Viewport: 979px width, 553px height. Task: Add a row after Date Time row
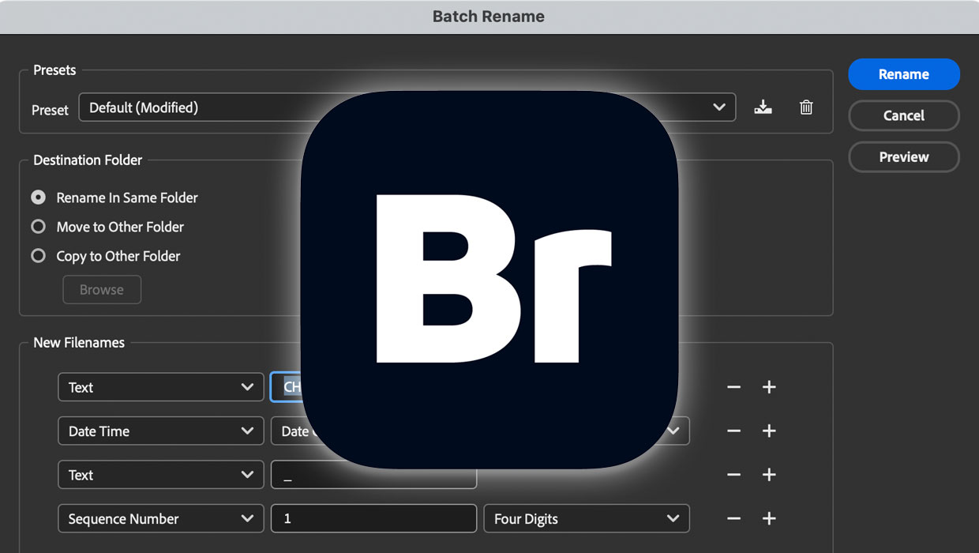(769, 431)
